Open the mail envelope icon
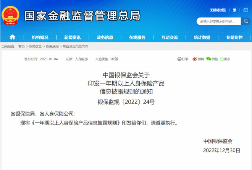Viewport: 252px width, 170px height. (246, 10)
